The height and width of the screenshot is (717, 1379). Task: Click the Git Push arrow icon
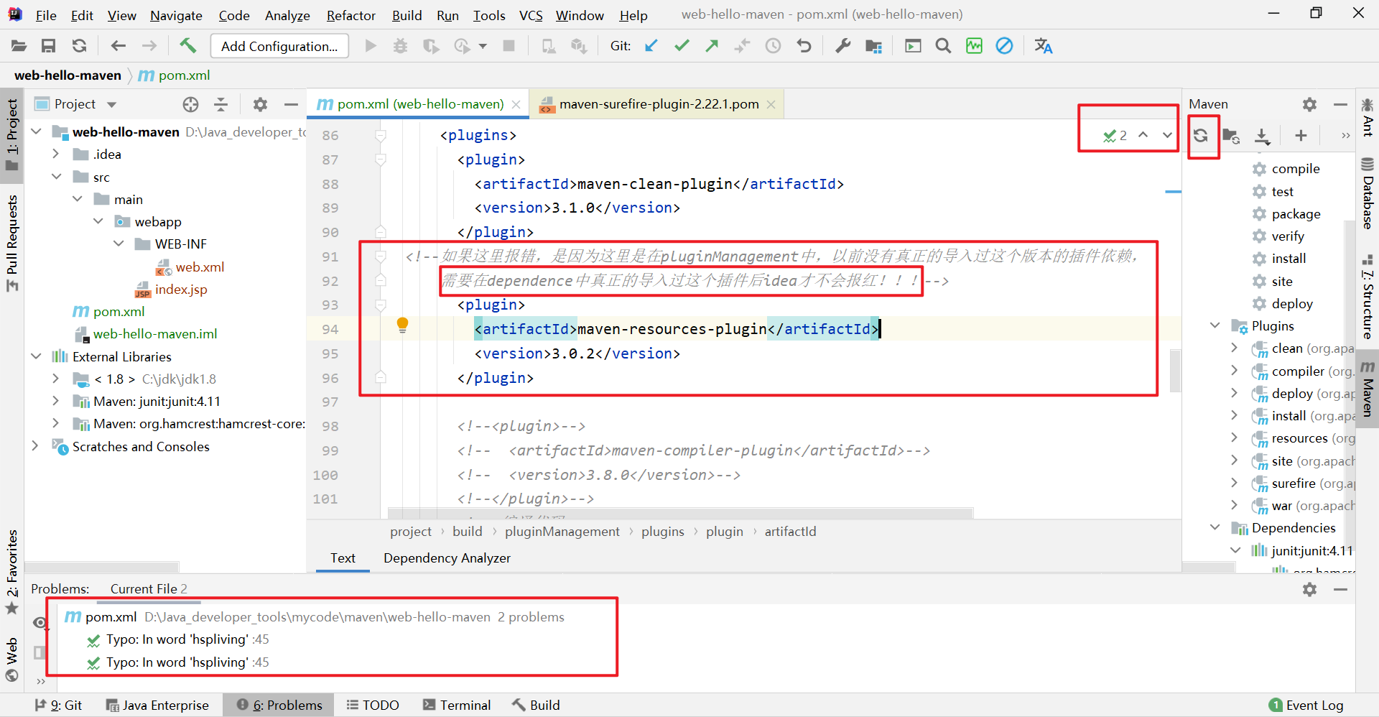point(712,46)
